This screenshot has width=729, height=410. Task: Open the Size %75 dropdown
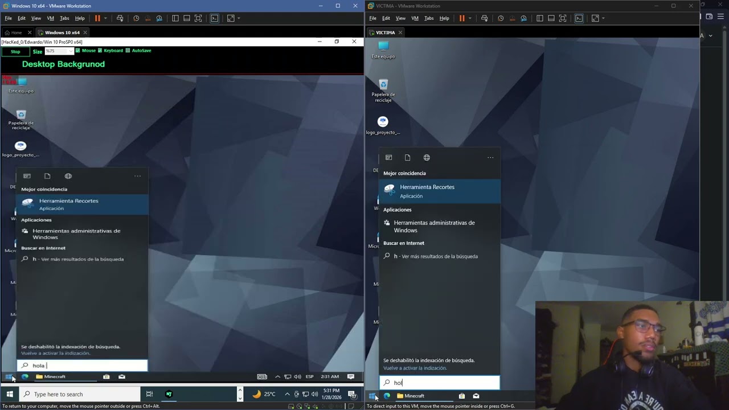[59, 51]
